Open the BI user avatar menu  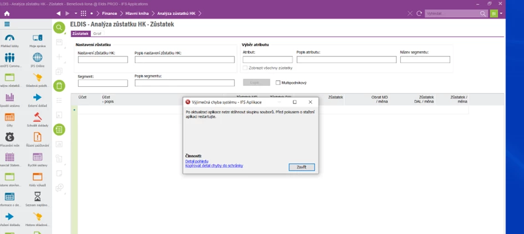[x=494, y=14]
